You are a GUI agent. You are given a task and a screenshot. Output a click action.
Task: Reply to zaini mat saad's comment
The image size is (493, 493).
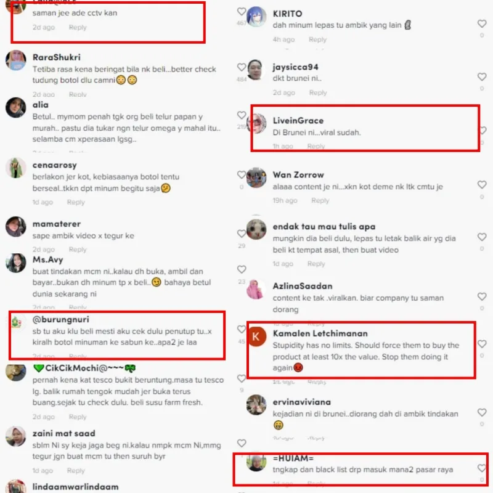[x=76, y=471]
